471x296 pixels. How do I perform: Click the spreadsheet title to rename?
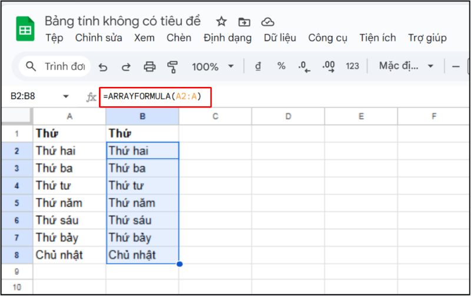tap(122, 21)
